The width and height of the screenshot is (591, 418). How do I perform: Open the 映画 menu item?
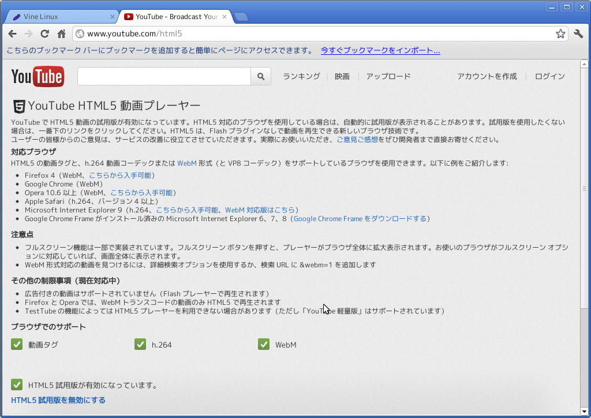tap(342, 77)
